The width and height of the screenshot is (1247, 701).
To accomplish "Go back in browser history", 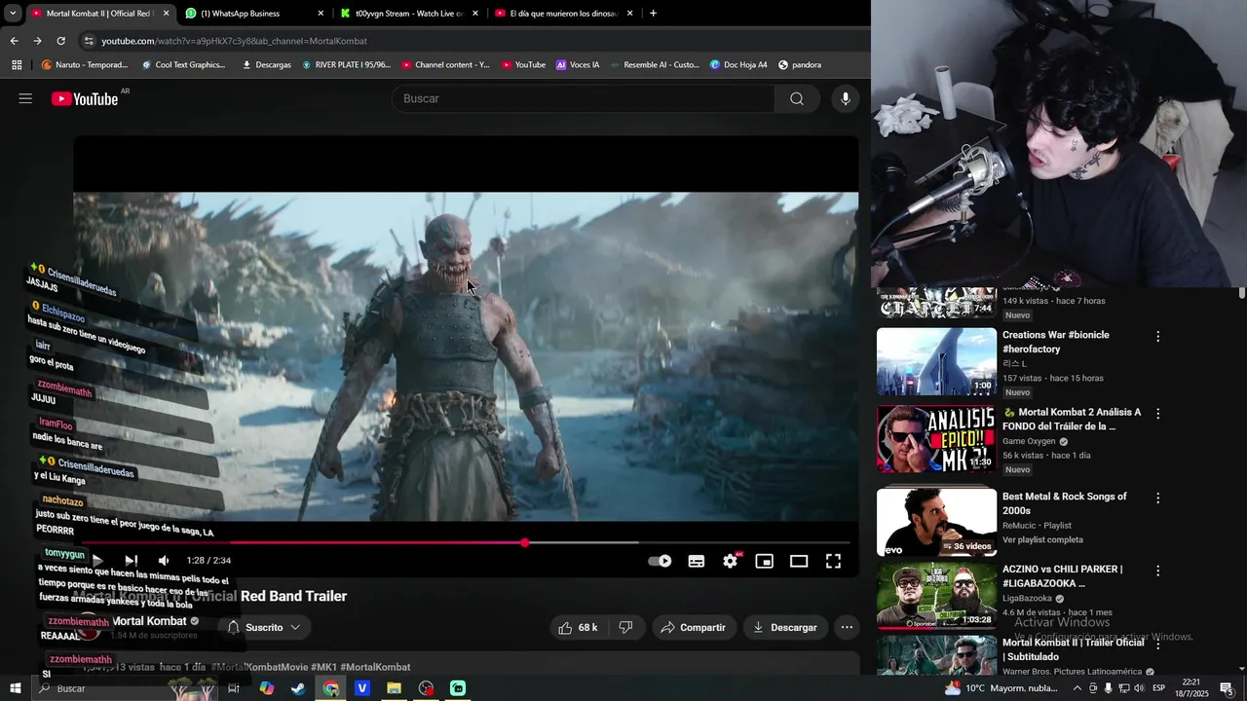I will pyautogui.click(x=14, y=41).
